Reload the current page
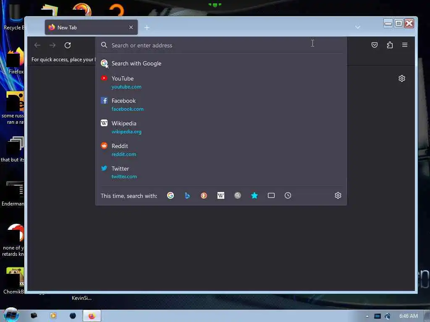 click(68, 45)
